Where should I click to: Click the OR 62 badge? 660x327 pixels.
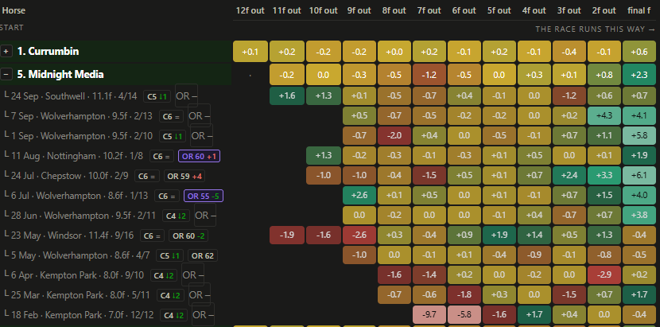[x=203, y=255]
